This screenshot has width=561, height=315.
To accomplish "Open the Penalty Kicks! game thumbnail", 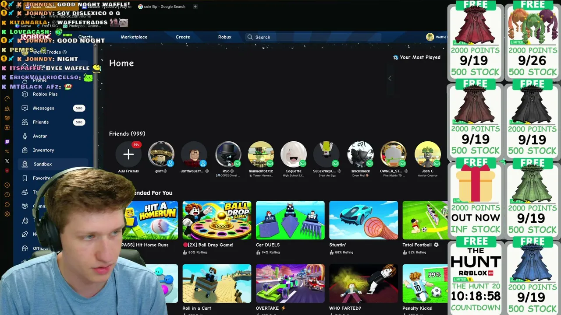I will click(x=425, y=283).
